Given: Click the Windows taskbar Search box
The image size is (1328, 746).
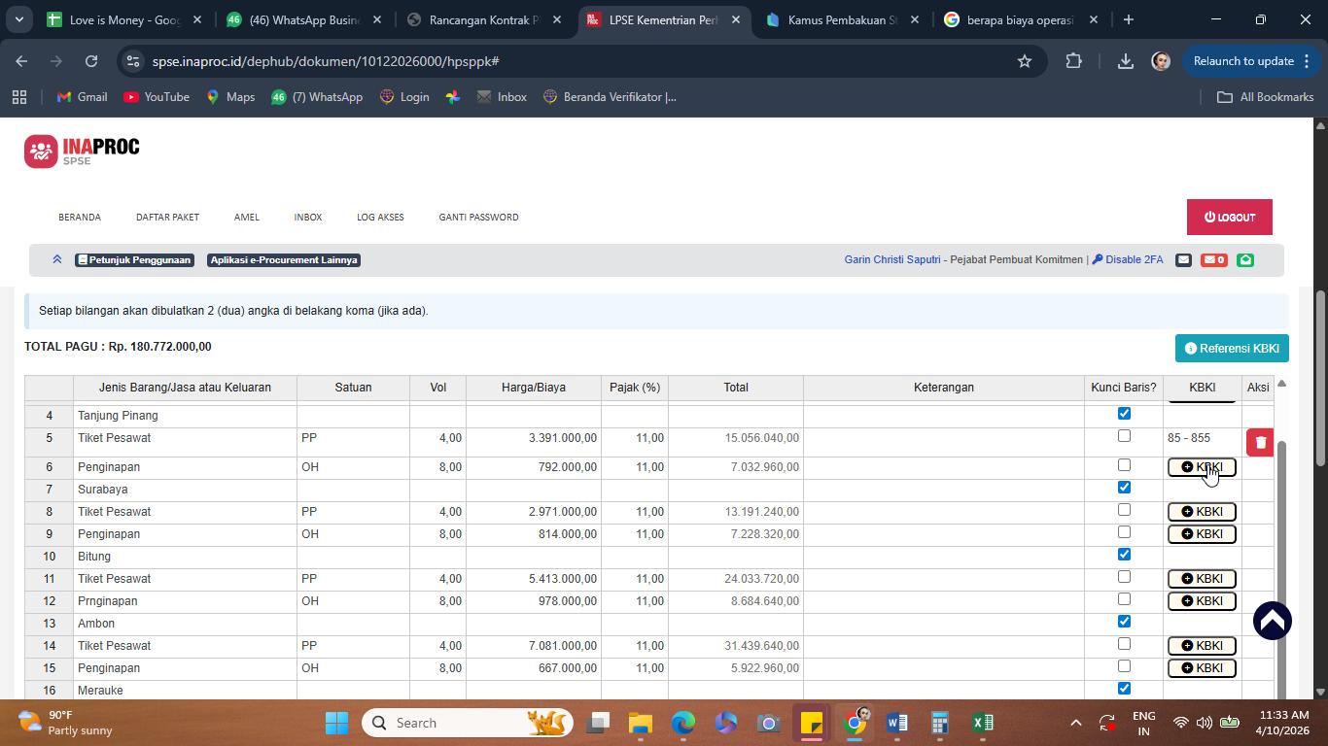Looking at the screenshot, I should (468, 723).
